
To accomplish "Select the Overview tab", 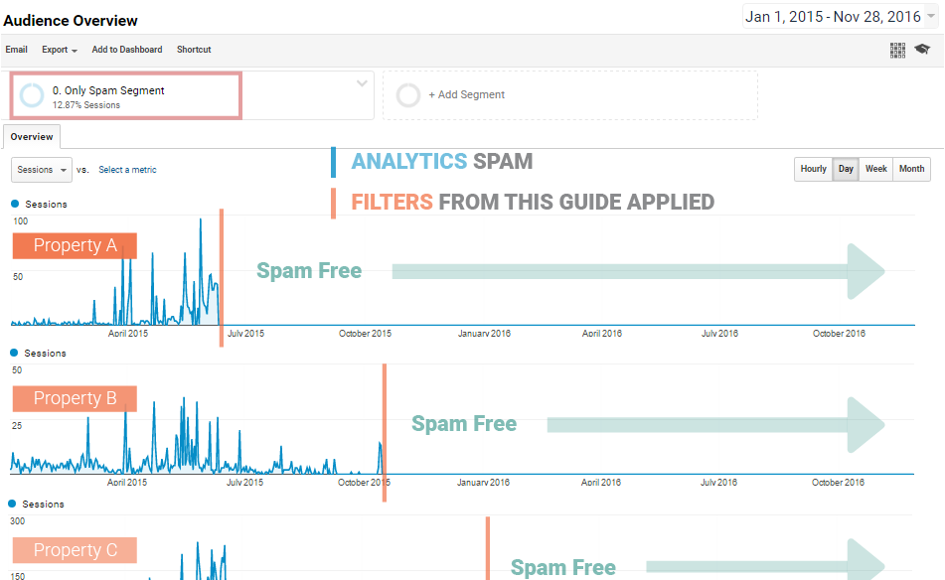I will click(32, 137).
